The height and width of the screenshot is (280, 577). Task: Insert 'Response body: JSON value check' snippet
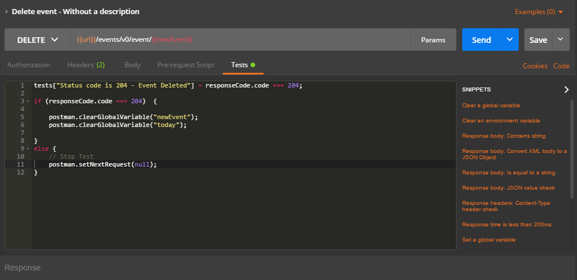tap(508, 188)
